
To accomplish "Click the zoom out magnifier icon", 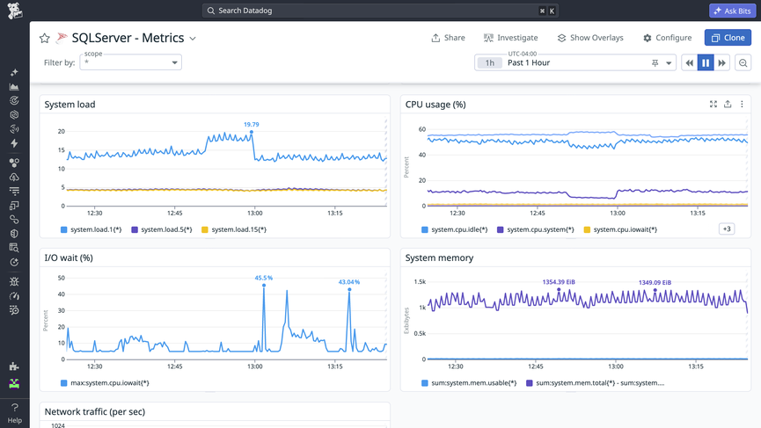I will tap(743, 63).
